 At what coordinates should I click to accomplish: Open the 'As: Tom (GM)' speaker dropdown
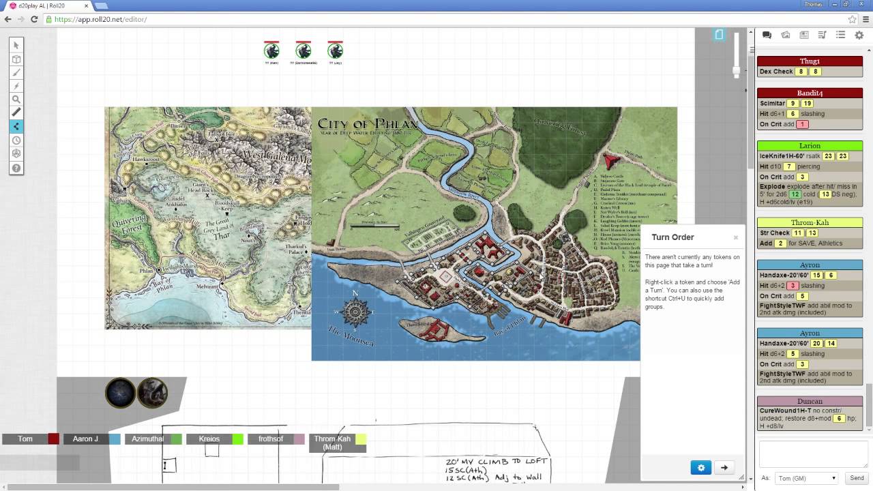pyautogui.click(x=806, y=478)
